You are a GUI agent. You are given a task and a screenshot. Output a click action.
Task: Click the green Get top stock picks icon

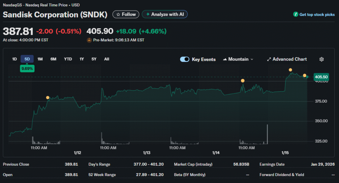pos(295,15)
